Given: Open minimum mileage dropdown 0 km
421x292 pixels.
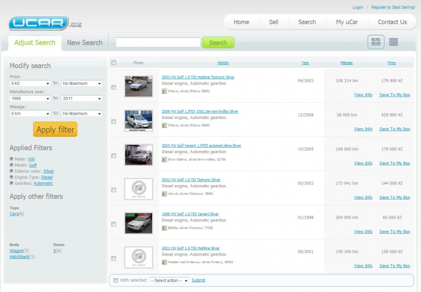Looking at the screenshot, I should [30, 114].
